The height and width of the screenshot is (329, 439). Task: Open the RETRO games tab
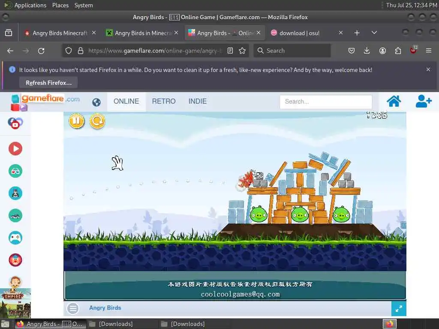click(x=164, y=101)
